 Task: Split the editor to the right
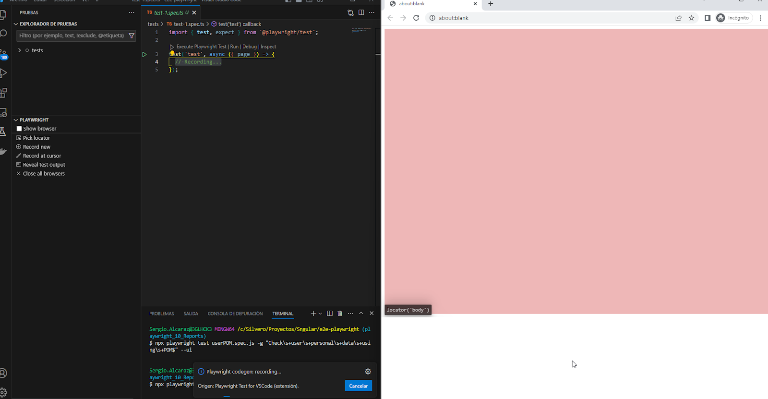point(361,12)
